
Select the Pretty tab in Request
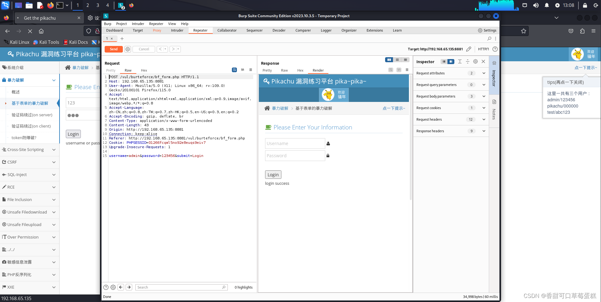[111, 70]
